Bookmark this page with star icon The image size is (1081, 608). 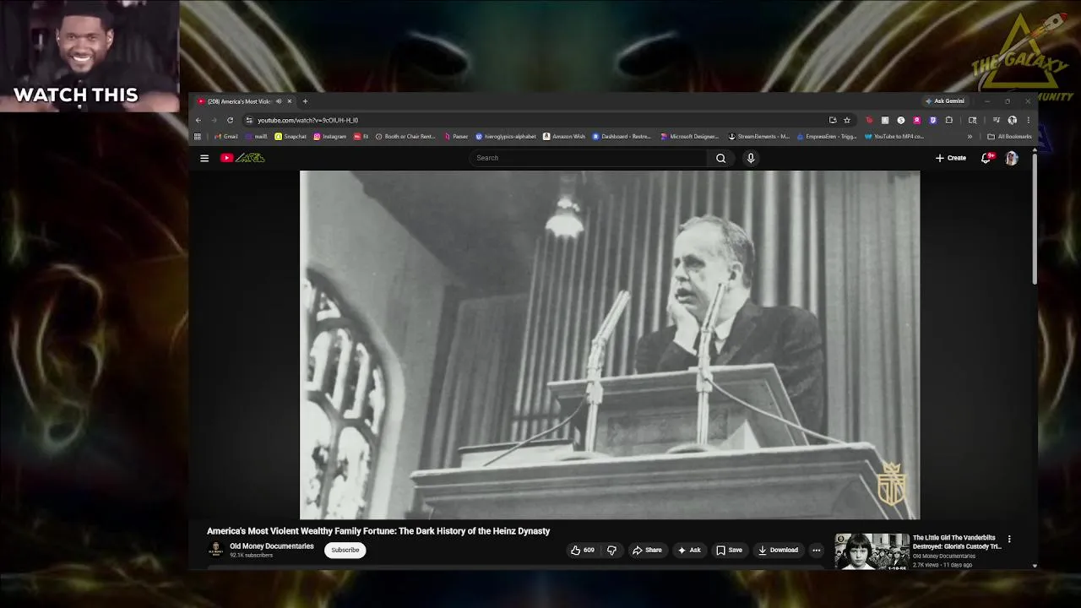click(847, 120)
